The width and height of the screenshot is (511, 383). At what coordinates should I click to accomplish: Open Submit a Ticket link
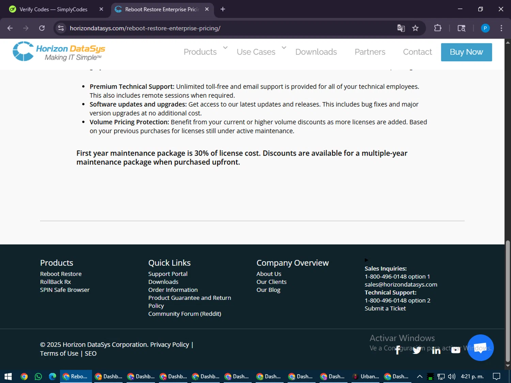point(385,308)
